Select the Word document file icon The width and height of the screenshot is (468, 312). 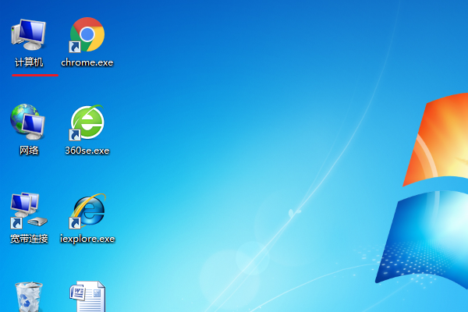coord(87,296)
